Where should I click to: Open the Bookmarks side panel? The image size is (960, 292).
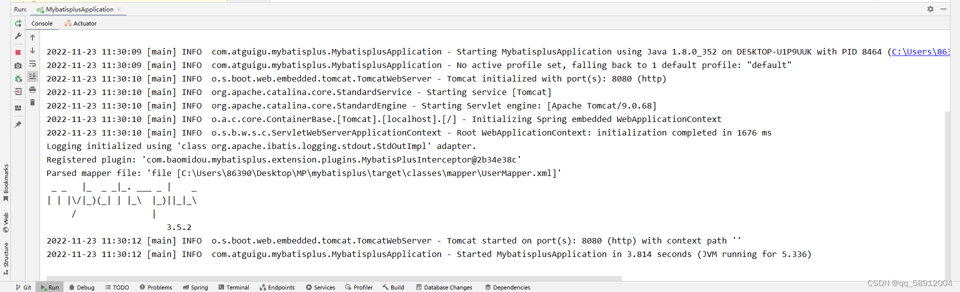[6, 179]
